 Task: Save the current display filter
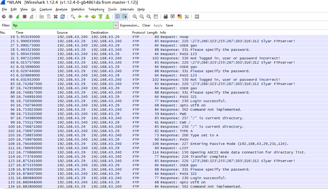(169, 25)
